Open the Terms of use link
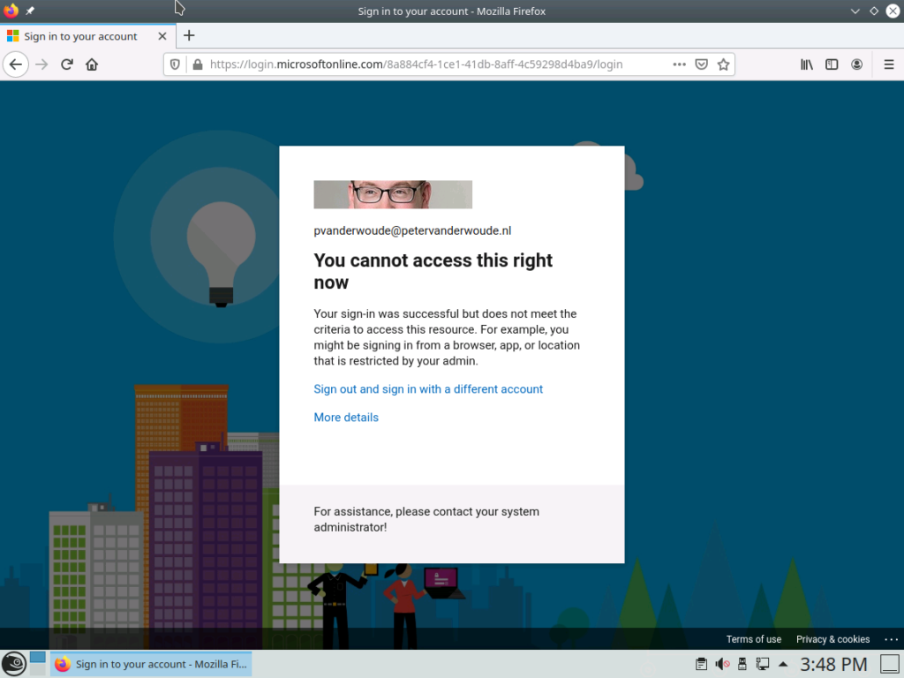904x678 pixels. point(753,639)
